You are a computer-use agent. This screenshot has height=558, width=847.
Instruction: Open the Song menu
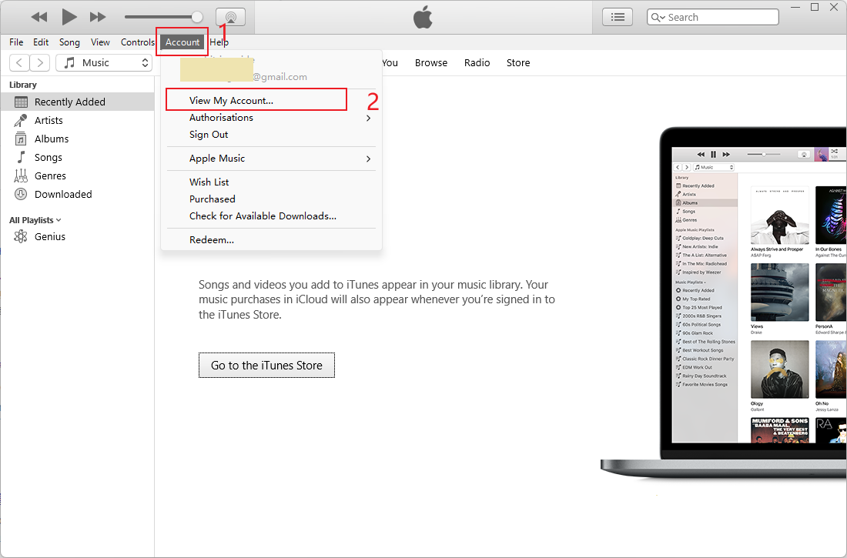[x=69, y=42]
